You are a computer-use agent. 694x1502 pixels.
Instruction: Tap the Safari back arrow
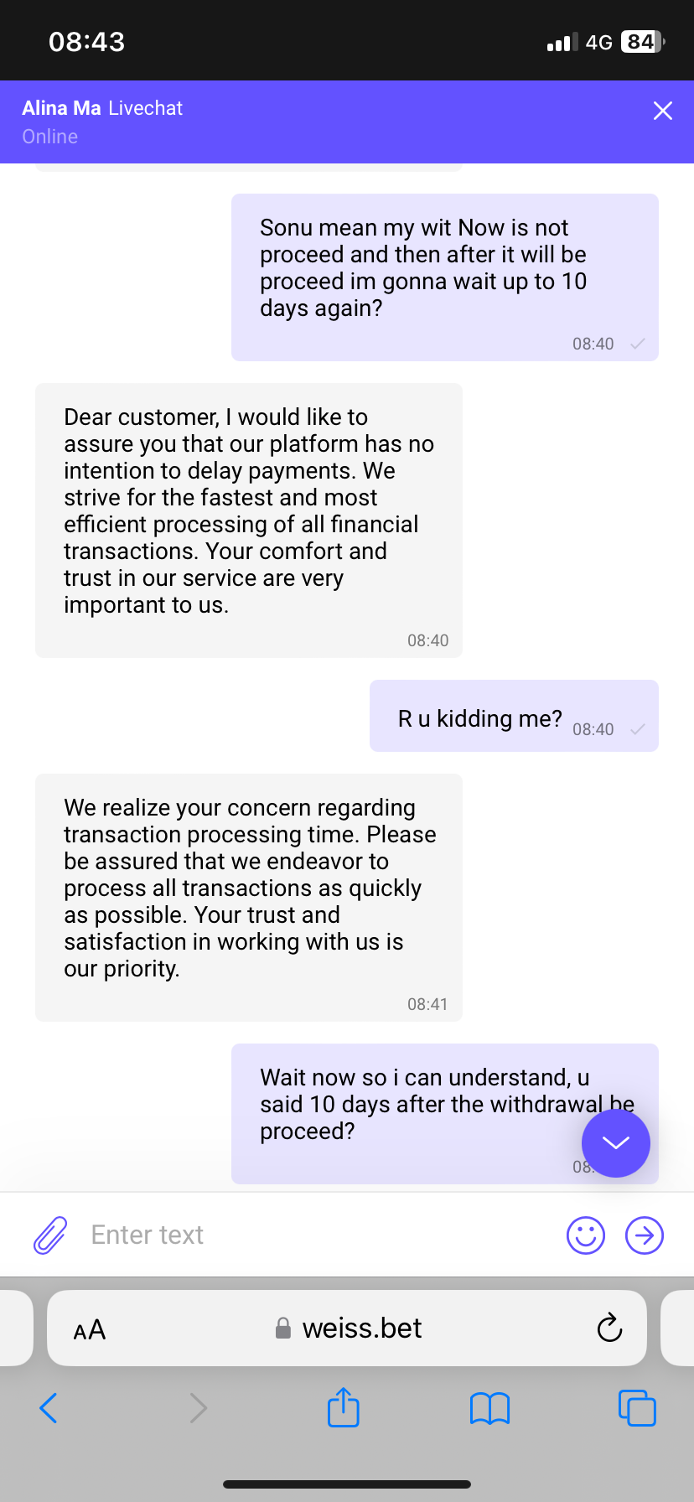[x=49, y=1408]
